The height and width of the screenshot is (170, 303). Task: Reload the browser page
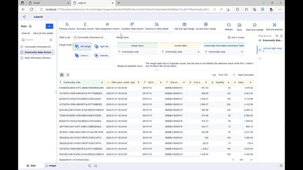coord(32,9)
